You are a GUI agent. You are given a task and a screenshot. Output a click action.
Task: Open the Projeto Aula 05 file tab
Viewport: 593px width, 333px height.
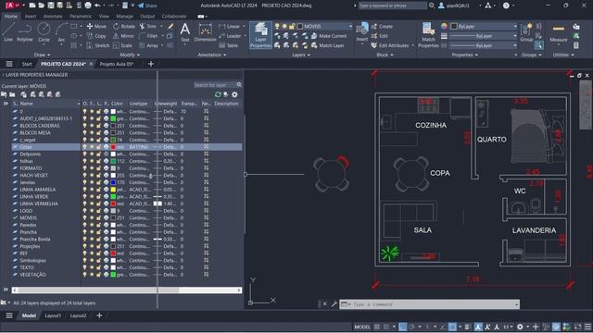click(117, 64)
